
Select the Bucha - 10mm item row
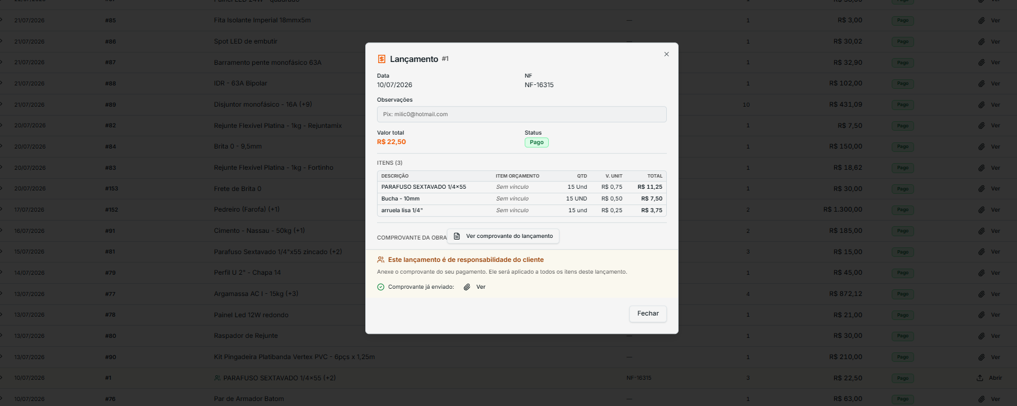(x=521, y=199)
